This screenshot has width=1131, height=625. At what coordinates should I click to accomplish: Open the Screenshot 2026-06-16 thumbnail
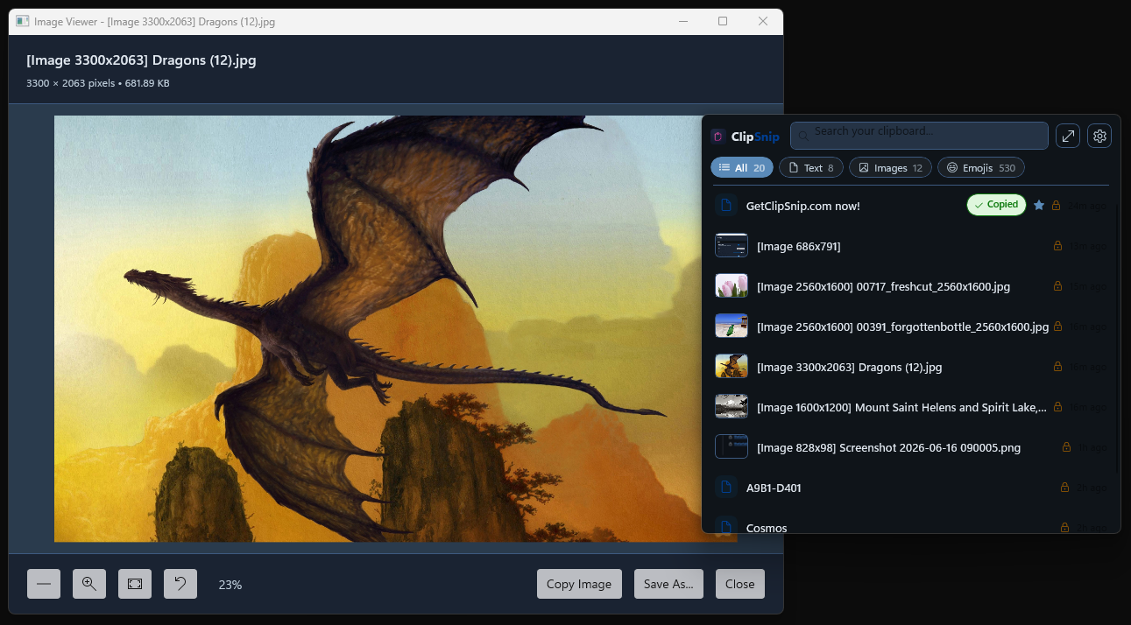(732, 447)
